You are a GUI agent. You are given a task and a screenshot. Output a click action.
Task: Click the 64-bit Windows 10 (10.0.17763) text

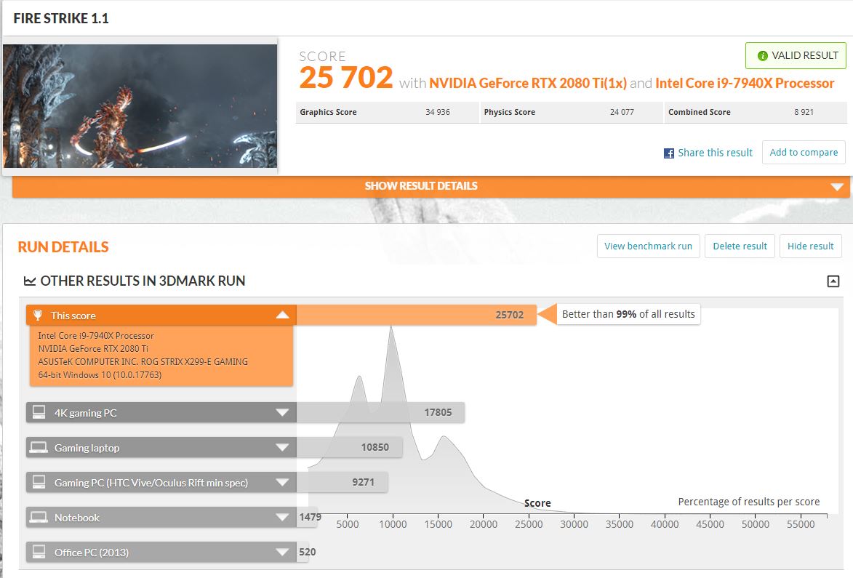click(x=100, y=374)
